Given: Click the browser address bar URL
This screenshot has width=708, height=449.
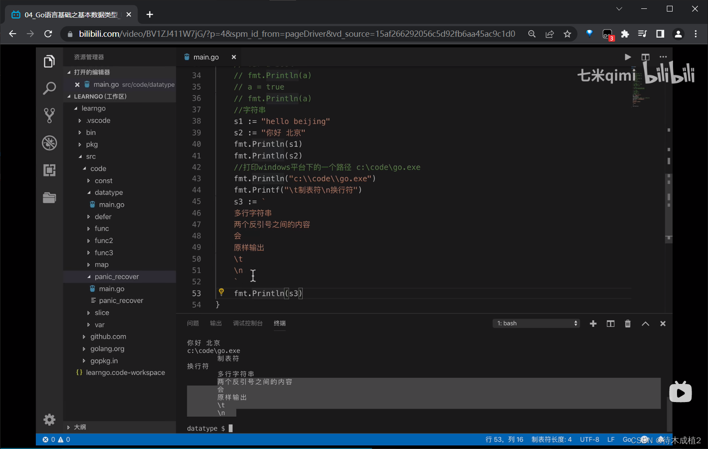Looking at the screenshot, I should 297,34.
